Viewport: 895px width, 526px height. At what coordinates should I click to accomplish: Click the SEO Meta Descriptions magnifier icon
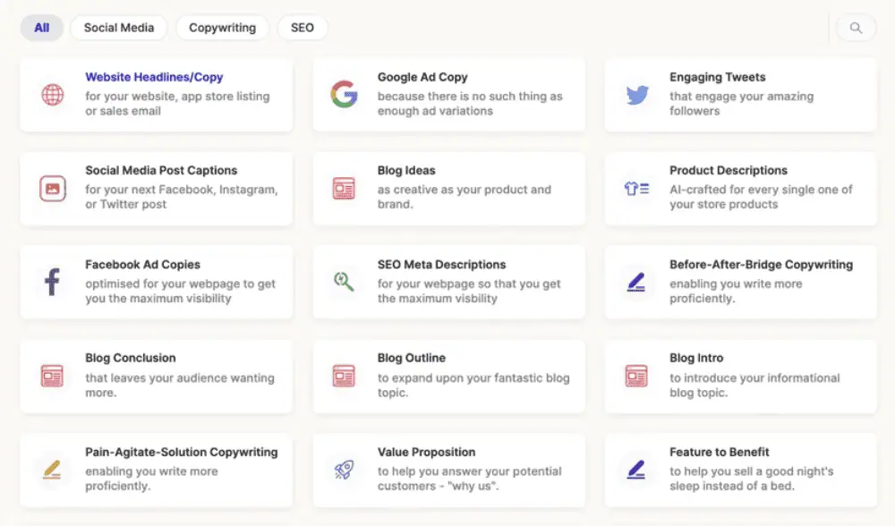(344, 283)
